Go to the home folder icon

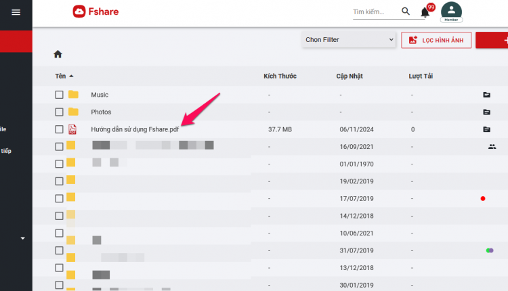(58, 54)
